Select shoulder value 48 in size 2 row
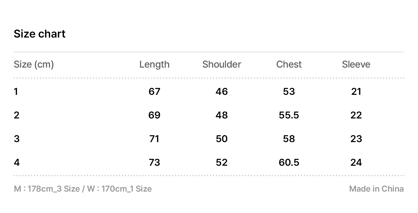Screen dimensions: 418x213 tap(222, 115)
